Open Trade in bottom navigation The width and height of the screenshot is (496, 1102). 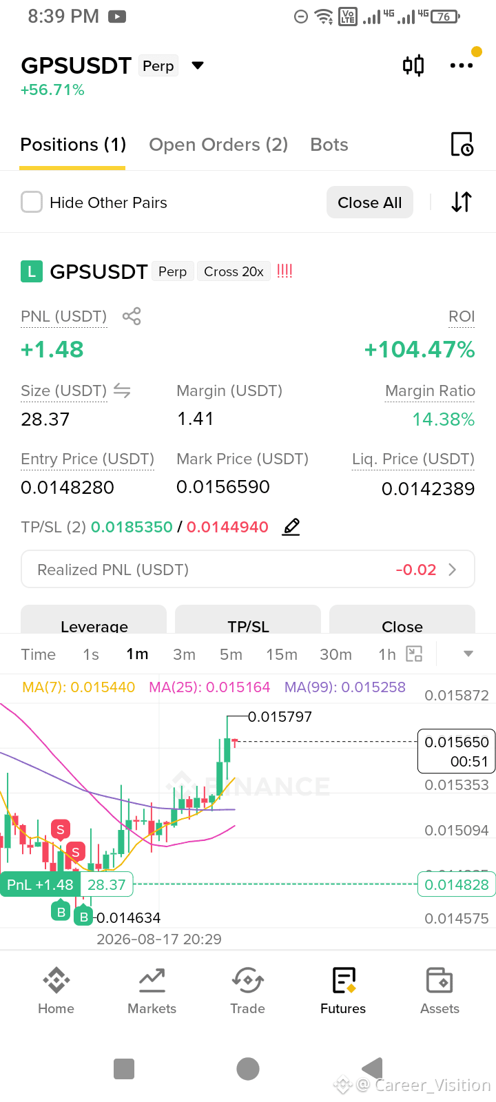[247, 991]
